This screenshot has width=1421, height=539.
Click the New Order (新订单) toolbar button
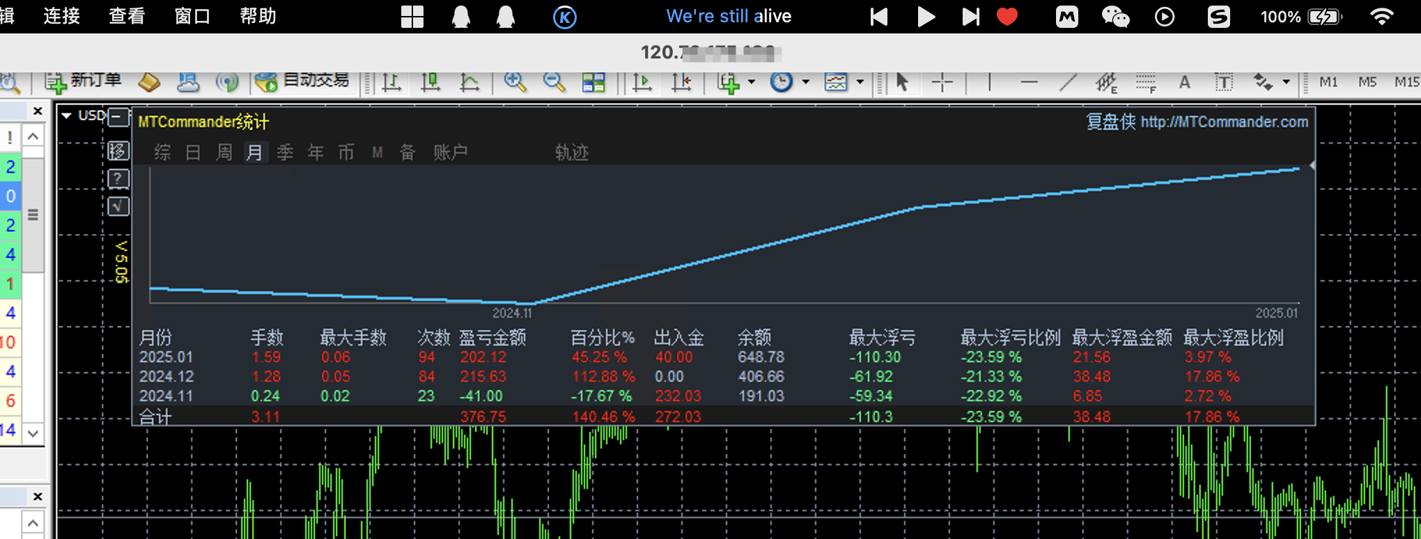click(83, 81)
